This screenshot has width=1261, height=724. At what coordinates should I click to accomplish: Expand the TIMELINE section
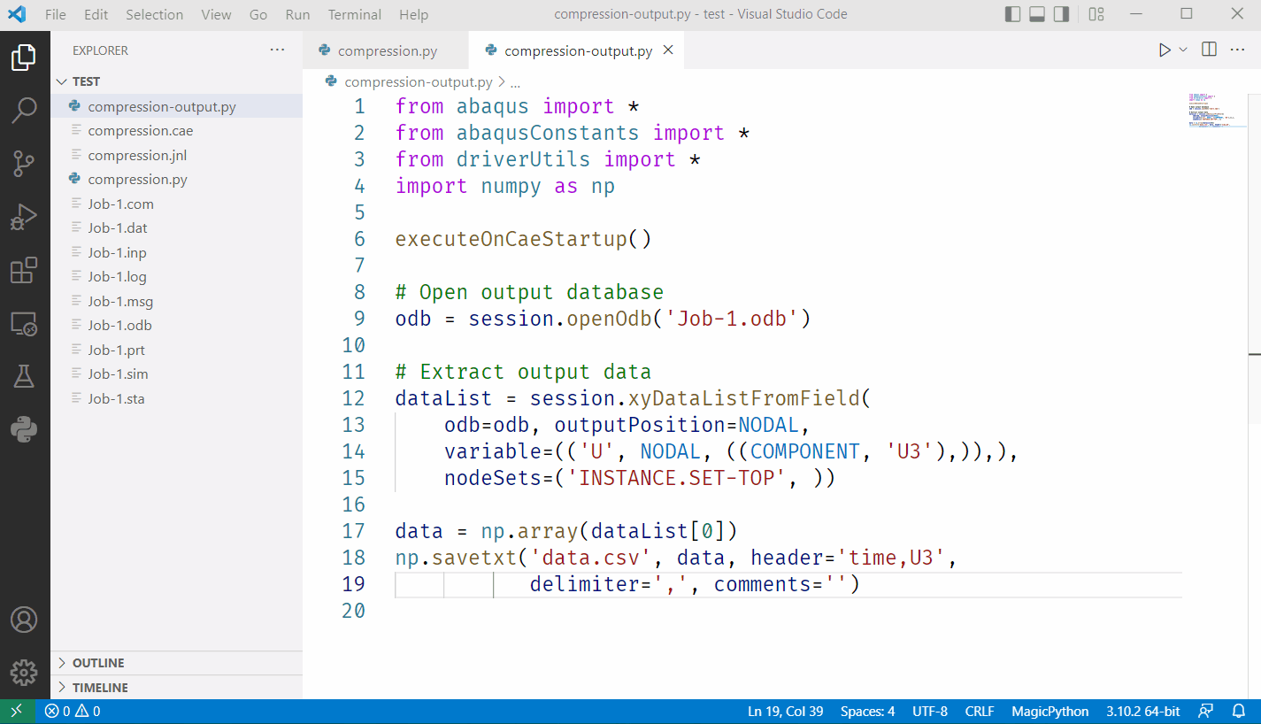[176, 688]
